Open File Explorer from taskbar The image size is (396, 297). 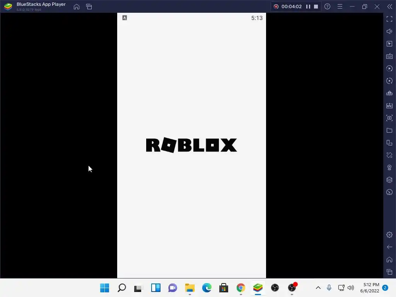[189, 288]
